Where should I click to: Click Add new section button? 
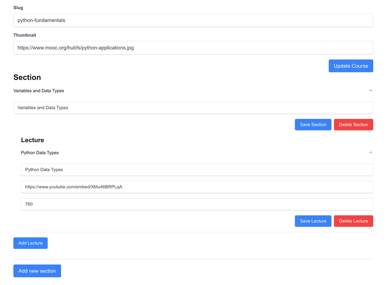[37, 271]
